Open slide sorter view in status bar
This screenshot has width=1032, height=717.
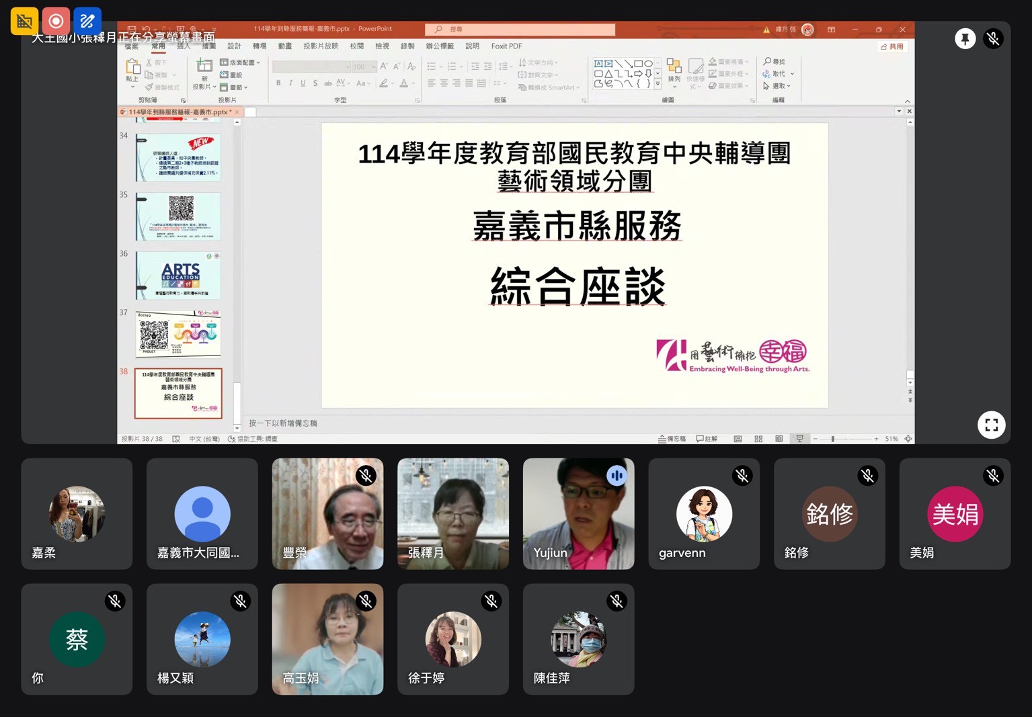[x=758, y=439]
